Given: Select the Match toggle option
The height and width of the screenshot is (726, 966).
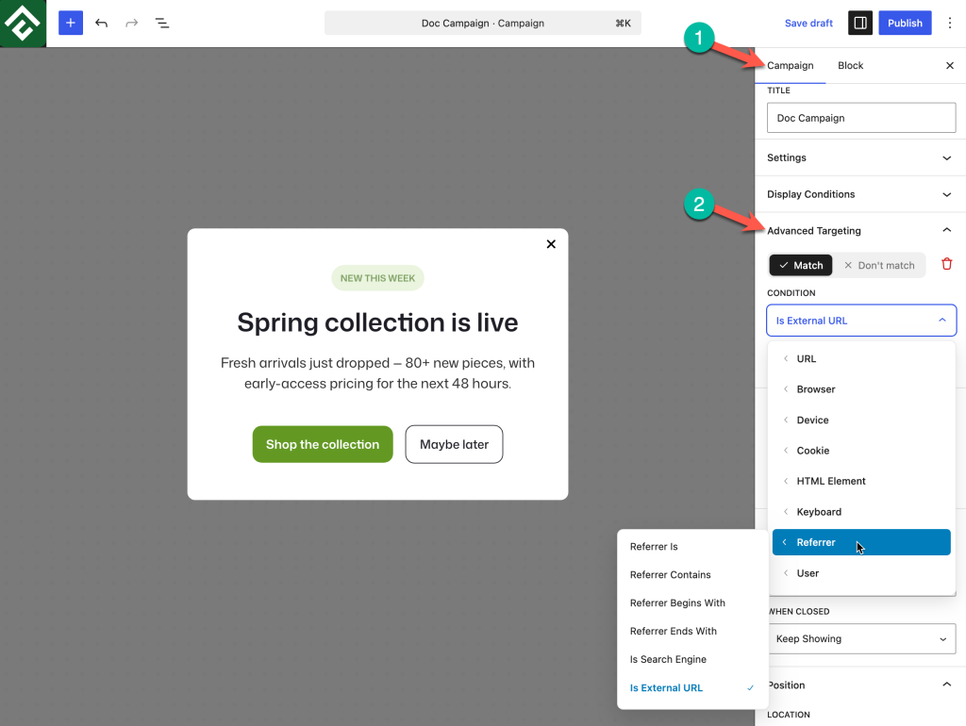Looking at the screenshot, I should coord(801,265).
